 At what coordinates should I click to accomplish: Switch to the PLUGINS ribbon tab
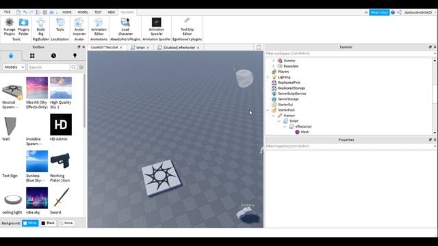coord(127,12)
